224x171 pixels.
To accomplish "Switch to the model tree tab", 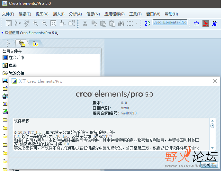I will tap(8, 43).
